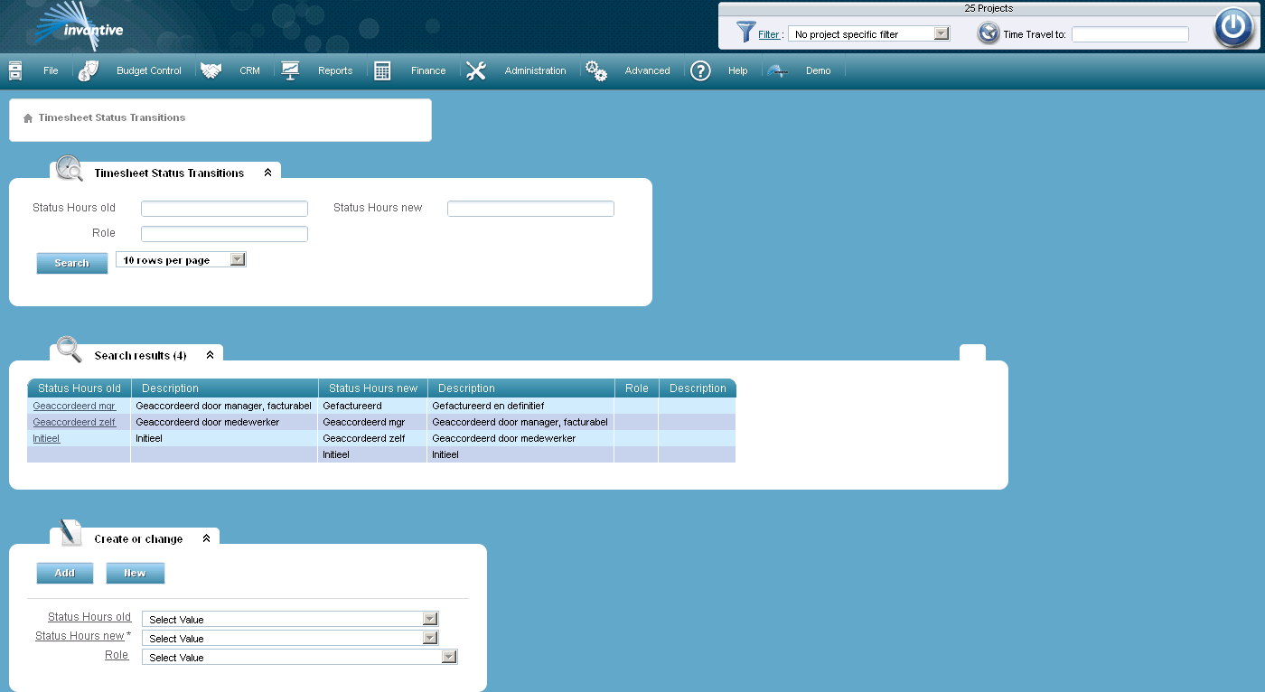Open the "10 rows per page" dropdown
The width and height of the screenshot is (1265, 692).
(x=237, y=259)
